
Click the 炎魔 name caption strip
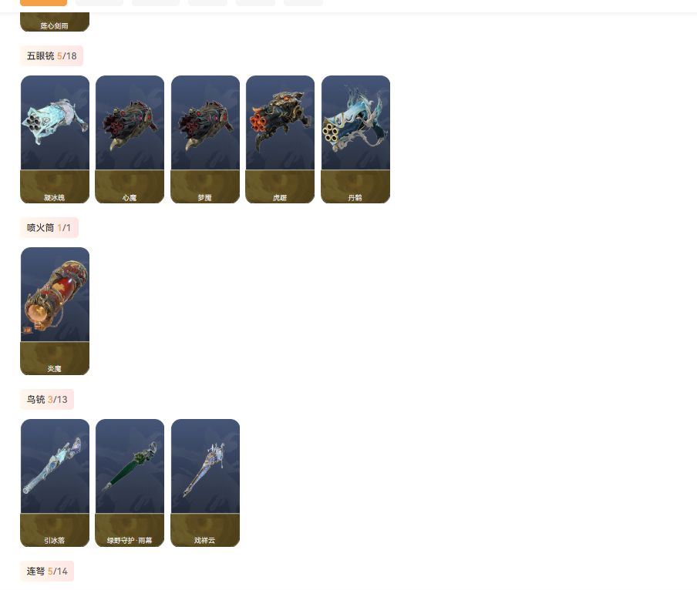[55, 358]
